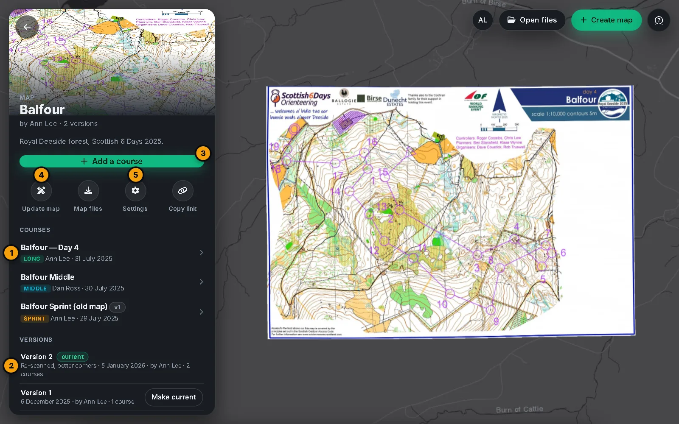Expand Balfour Middle course chevron
The width and height of the screenshot is (679, 424).
201,282
